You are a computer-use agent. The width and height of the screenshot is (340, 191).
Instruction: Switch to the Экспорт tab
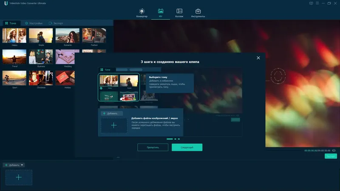pyautogui.click(x=56, y=23)
